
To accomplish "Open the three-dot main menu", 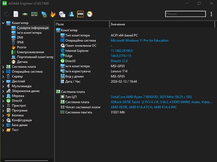I will (211, 14).
